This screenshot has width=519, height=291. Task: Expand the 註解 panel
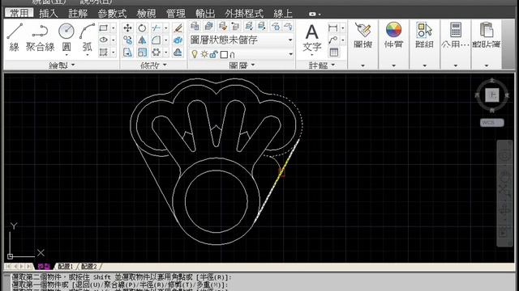pyautogui.click(x=321, y=65)
